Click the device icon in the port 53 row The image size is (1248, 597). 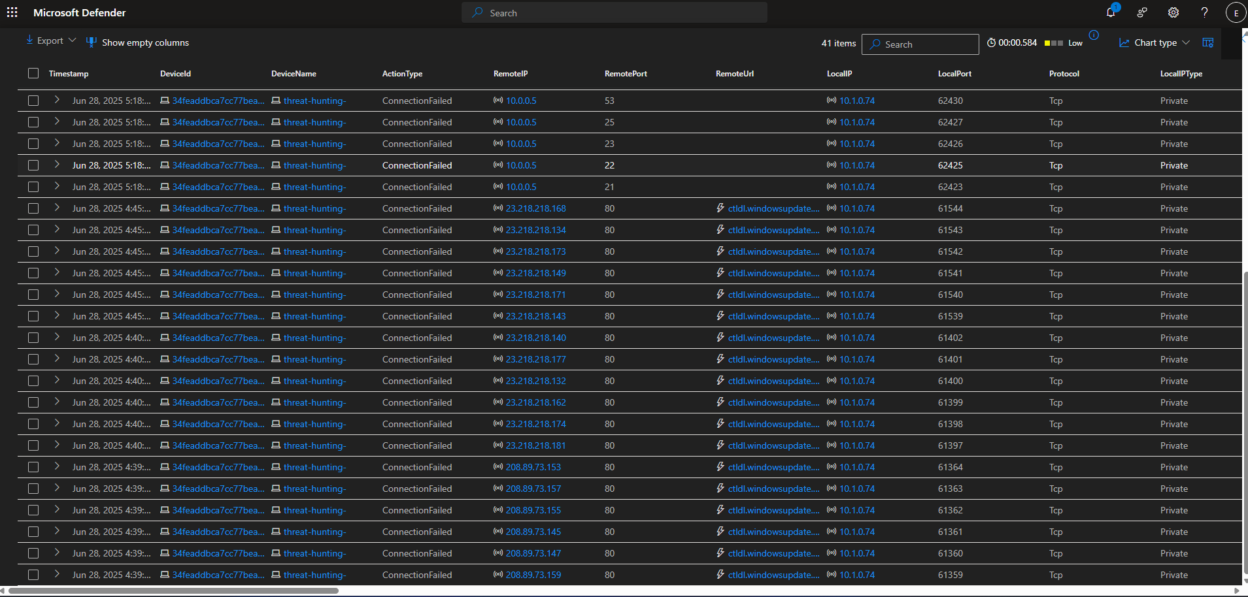pos(165,101)
